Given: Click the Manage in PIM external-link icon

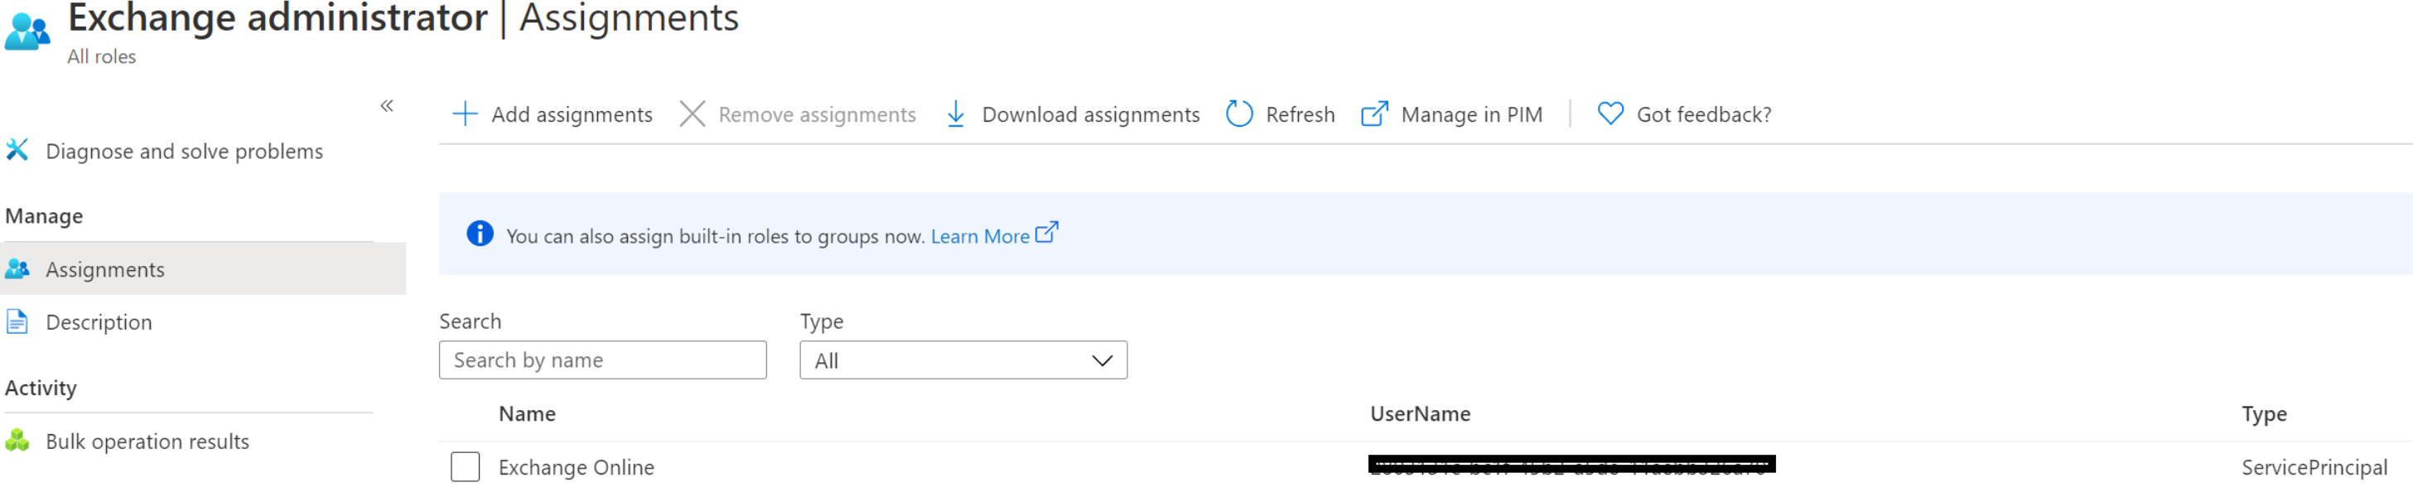Looking at the screenshot, I should coord(1374,114).
